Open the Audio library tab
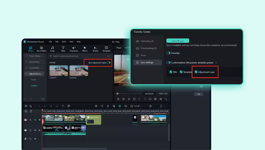Screen dimensions: 265x150 52,49
